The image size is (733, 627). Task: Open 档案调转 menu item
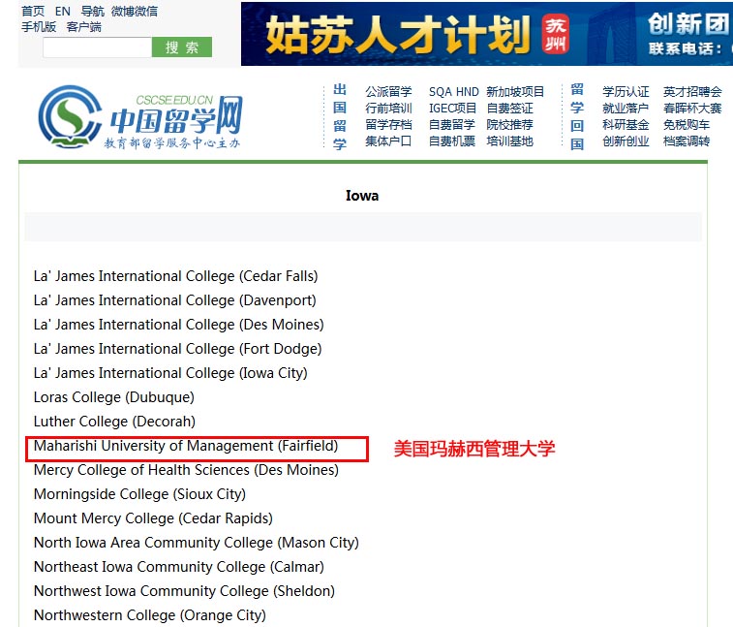point(687,141)
